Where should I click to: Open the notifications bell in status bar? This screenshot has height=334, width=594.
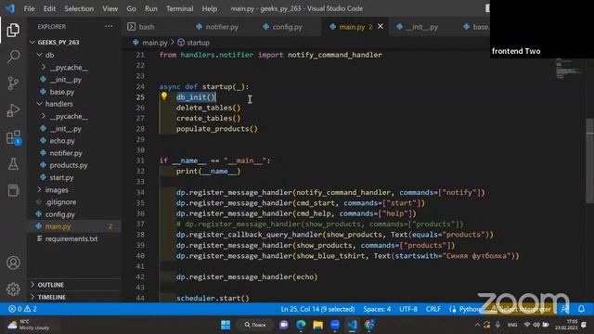[581, 309]
